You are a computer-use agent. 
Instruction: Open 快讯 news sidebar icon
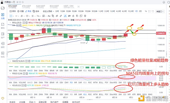(3, 55)
